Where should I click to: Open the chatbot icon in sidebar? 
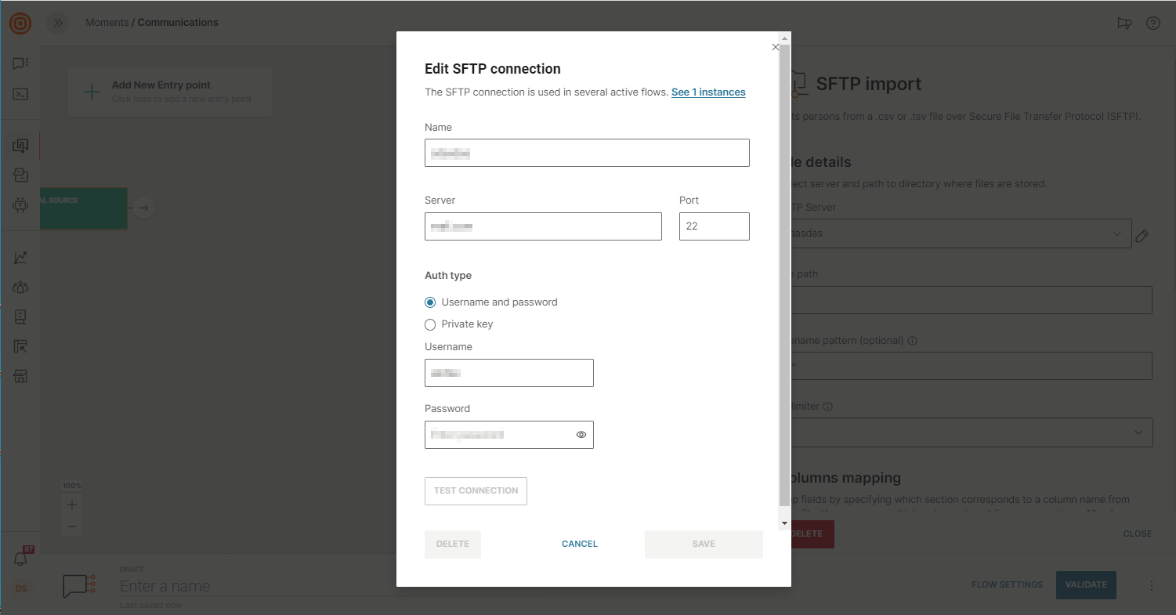[21, 205]
